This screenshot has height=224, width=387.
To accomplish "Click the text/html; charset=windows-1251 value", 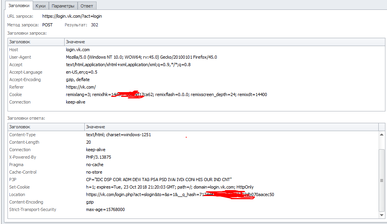I will tap(119, 135).
